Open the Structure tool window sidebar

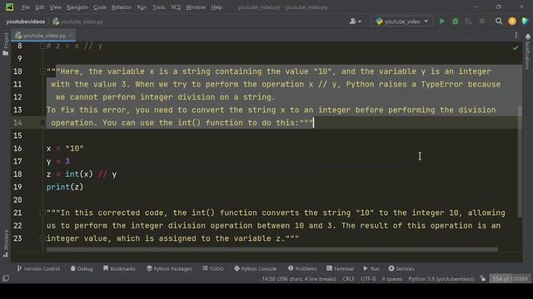(6, 243)
